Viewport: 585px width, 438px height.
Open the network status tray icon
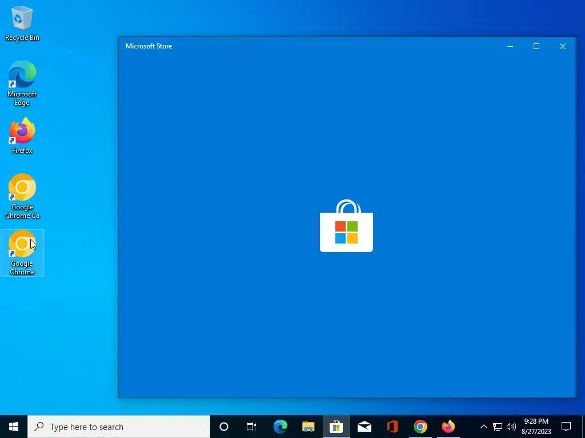pos(498,427)
